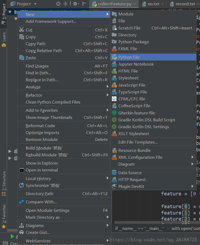Click the Scratch File icon
Screen dimensions: 200x245
(114, 28)
